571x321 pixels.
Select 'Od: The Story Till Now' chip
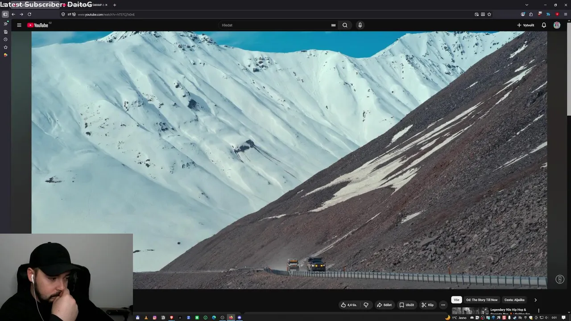pyautogui.click(x=482, y=300)
